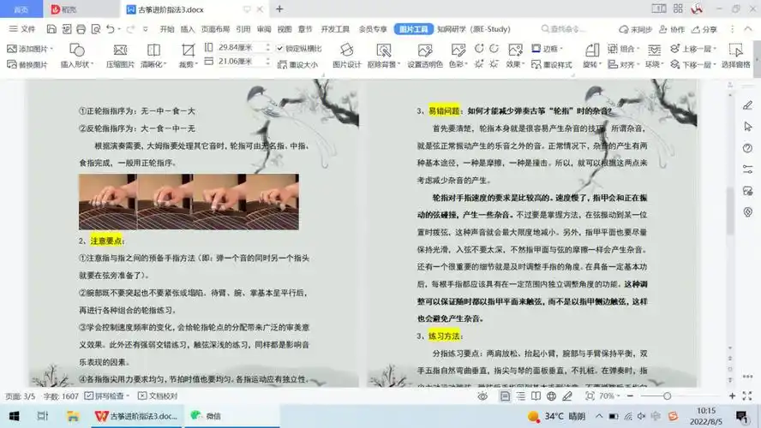Switch to reading view book icon
The image size is (761, 428).
pos(536,396)
